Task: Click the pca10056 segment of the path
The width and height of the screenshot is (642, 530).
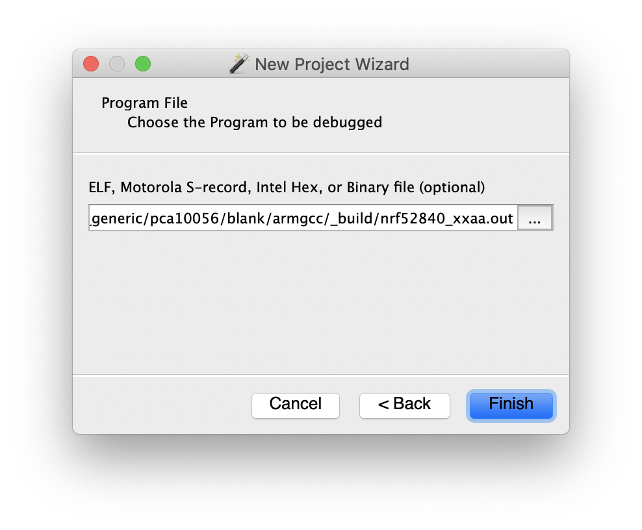Action: pos(185,218)
